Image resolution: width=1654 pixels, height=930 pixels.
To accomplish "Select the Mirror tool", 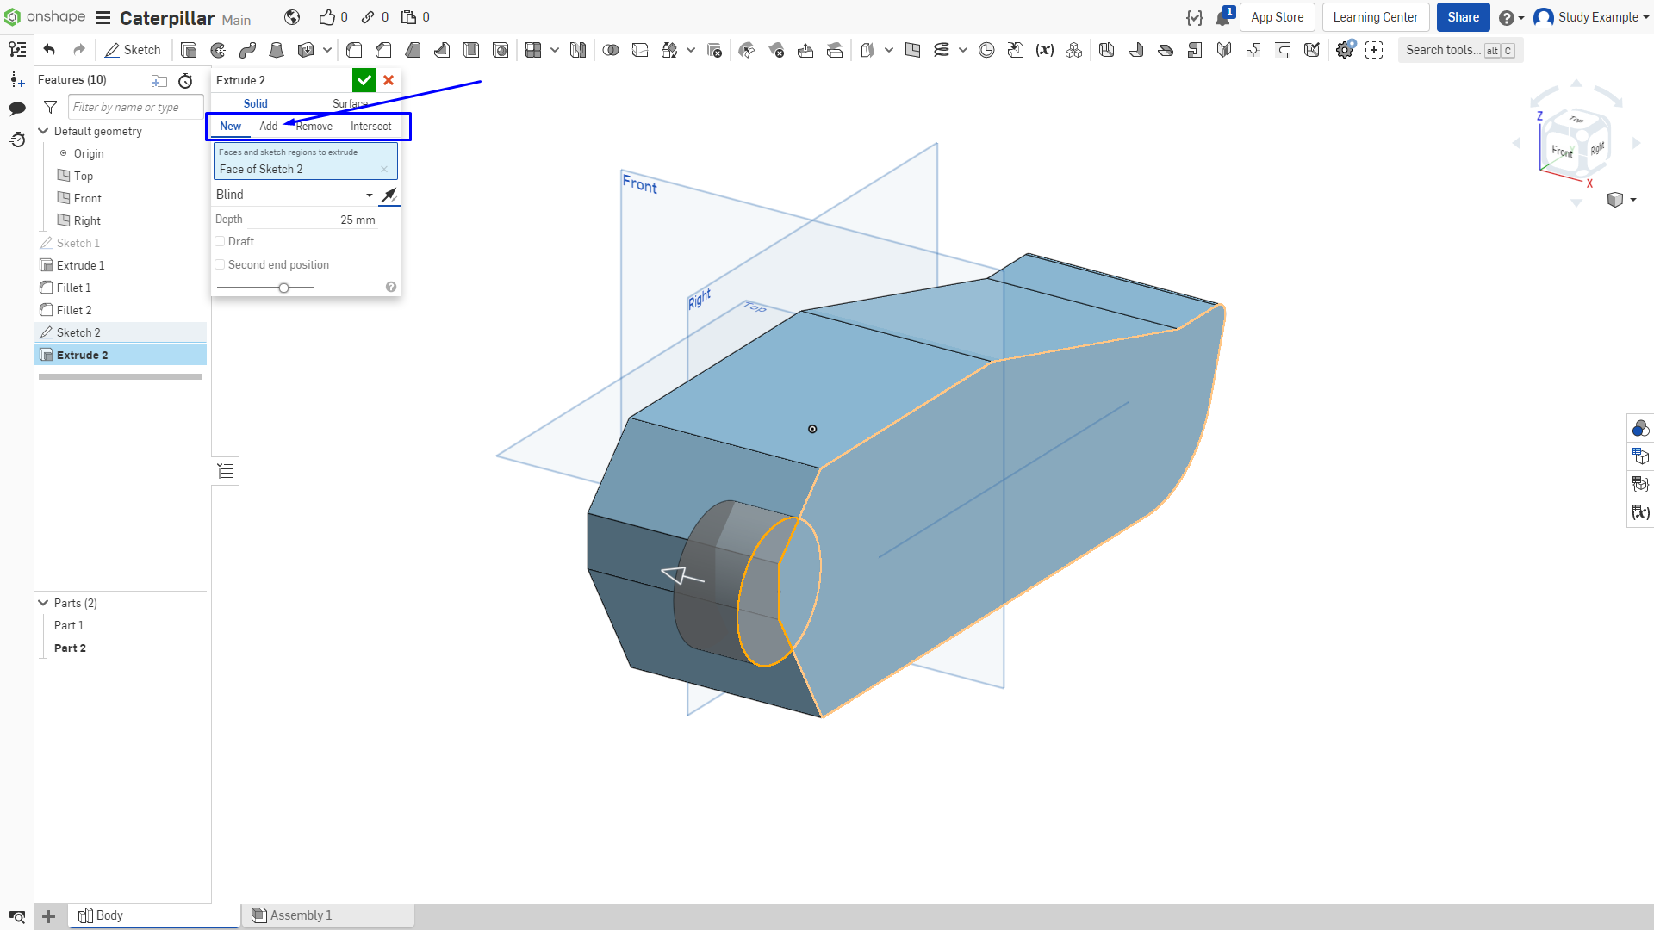I will [x=578, y=50].
